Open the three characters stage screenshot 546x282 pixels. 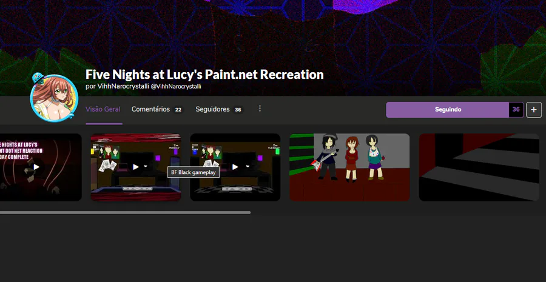pos(349,167)
